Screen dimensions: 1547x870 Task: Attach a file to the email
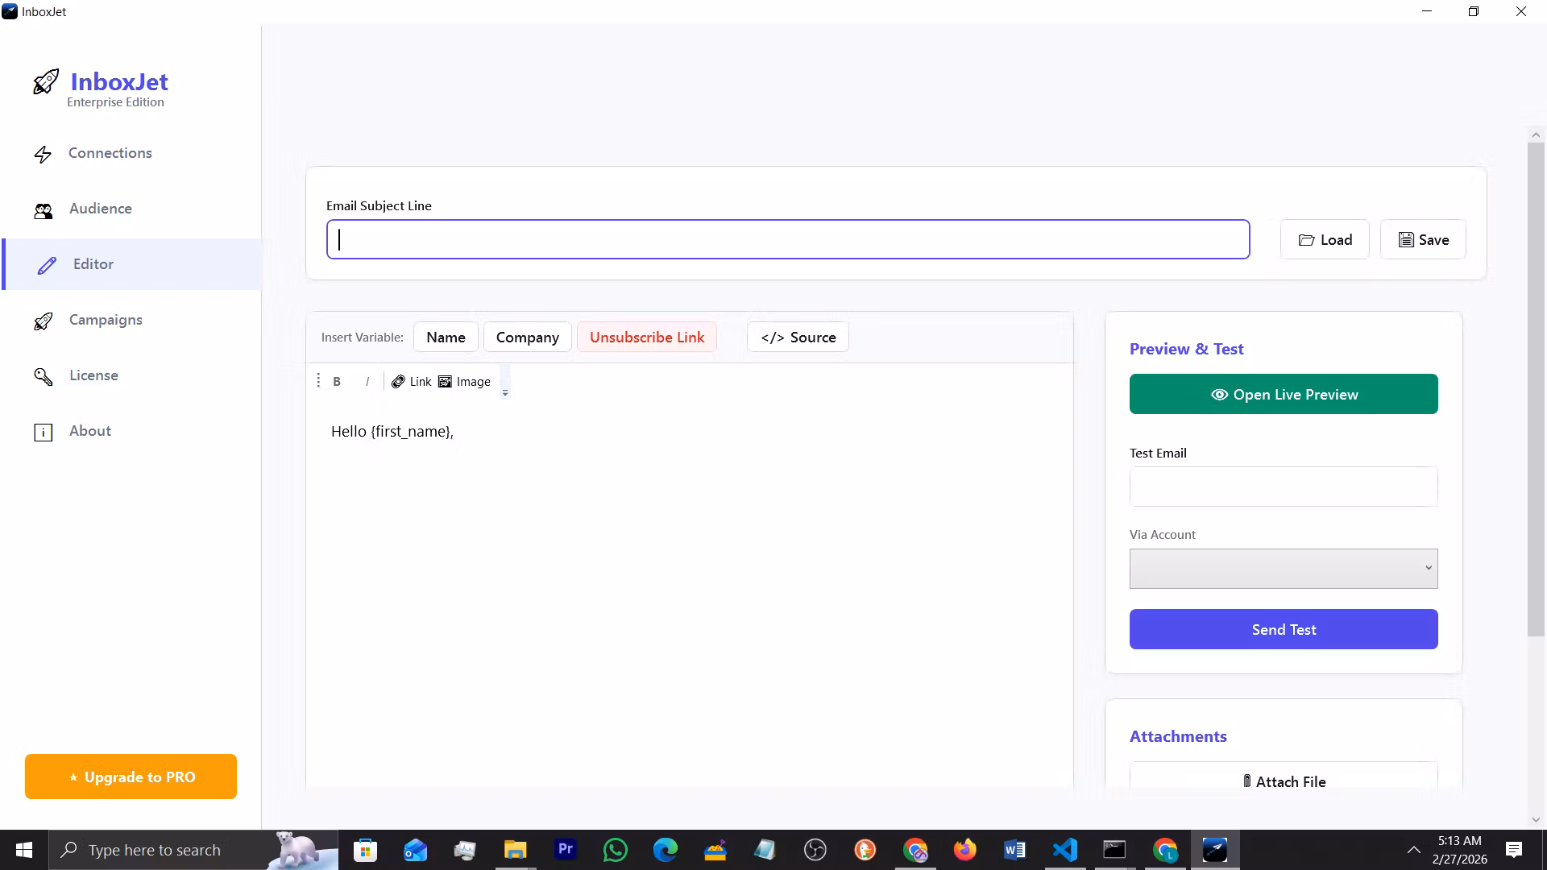click(1284, 780)
